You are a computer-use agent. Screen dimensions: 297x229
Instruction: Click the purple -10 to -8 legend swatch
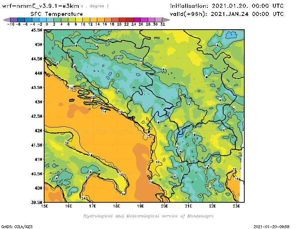(x=14, y=20)
